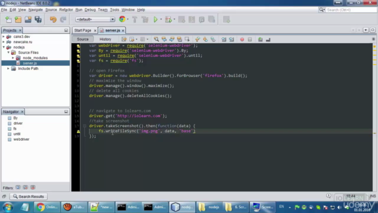Select server.js in Projects tree
Viewport: 378px width, 213px height.
(x=30, y=63)
